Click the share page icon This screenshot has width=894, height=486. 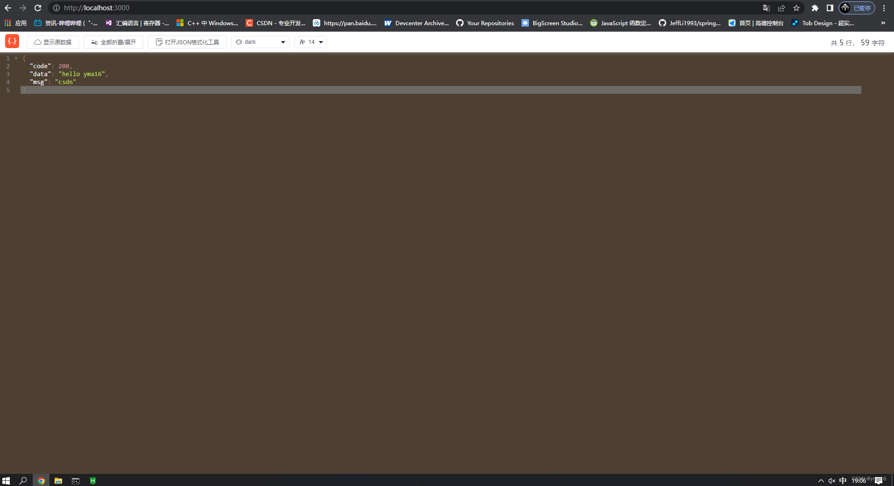[781, 8]
